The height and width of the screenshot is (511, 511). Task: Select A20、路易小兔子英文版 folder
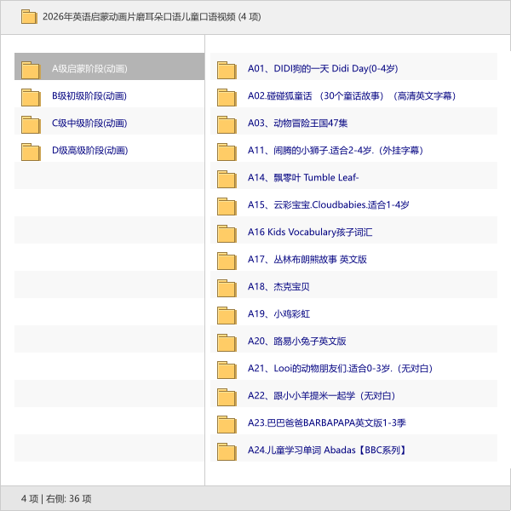tap(296, 341)
